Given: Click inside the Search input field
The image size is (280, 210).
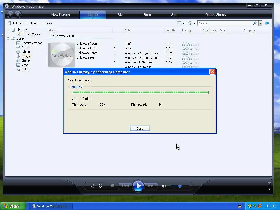Looking at the screenshot, I should [225, 23].
